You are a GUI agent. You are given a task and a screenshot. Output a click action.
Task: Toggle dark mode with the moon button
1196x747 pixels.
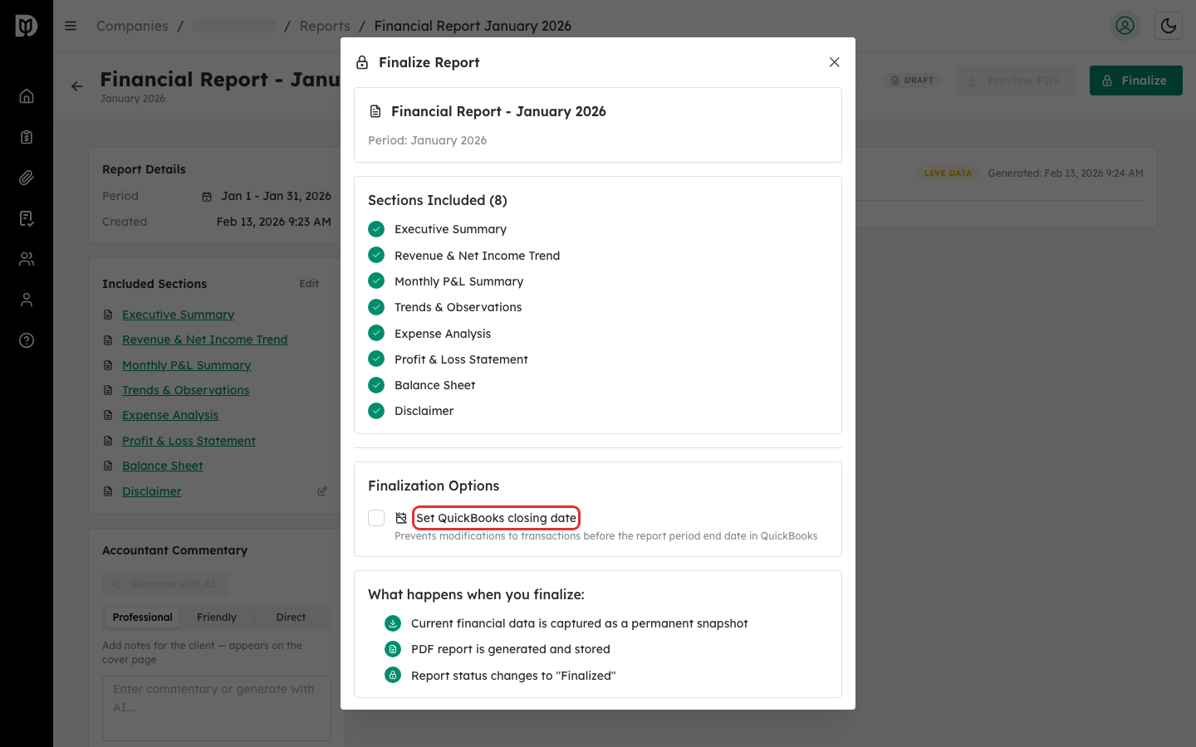click(x=1169, y=26)
